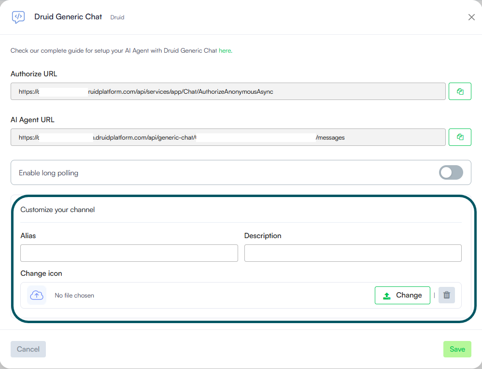
Task: Click the 'No file chosen' text
Action: pyautogui.click(x=74, y=296)
